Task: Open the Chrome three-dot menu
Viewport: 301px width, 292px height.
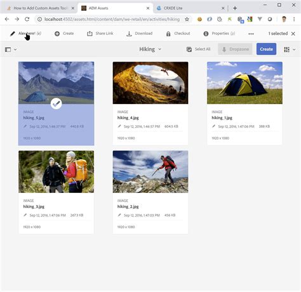Action: coord(294,19)
